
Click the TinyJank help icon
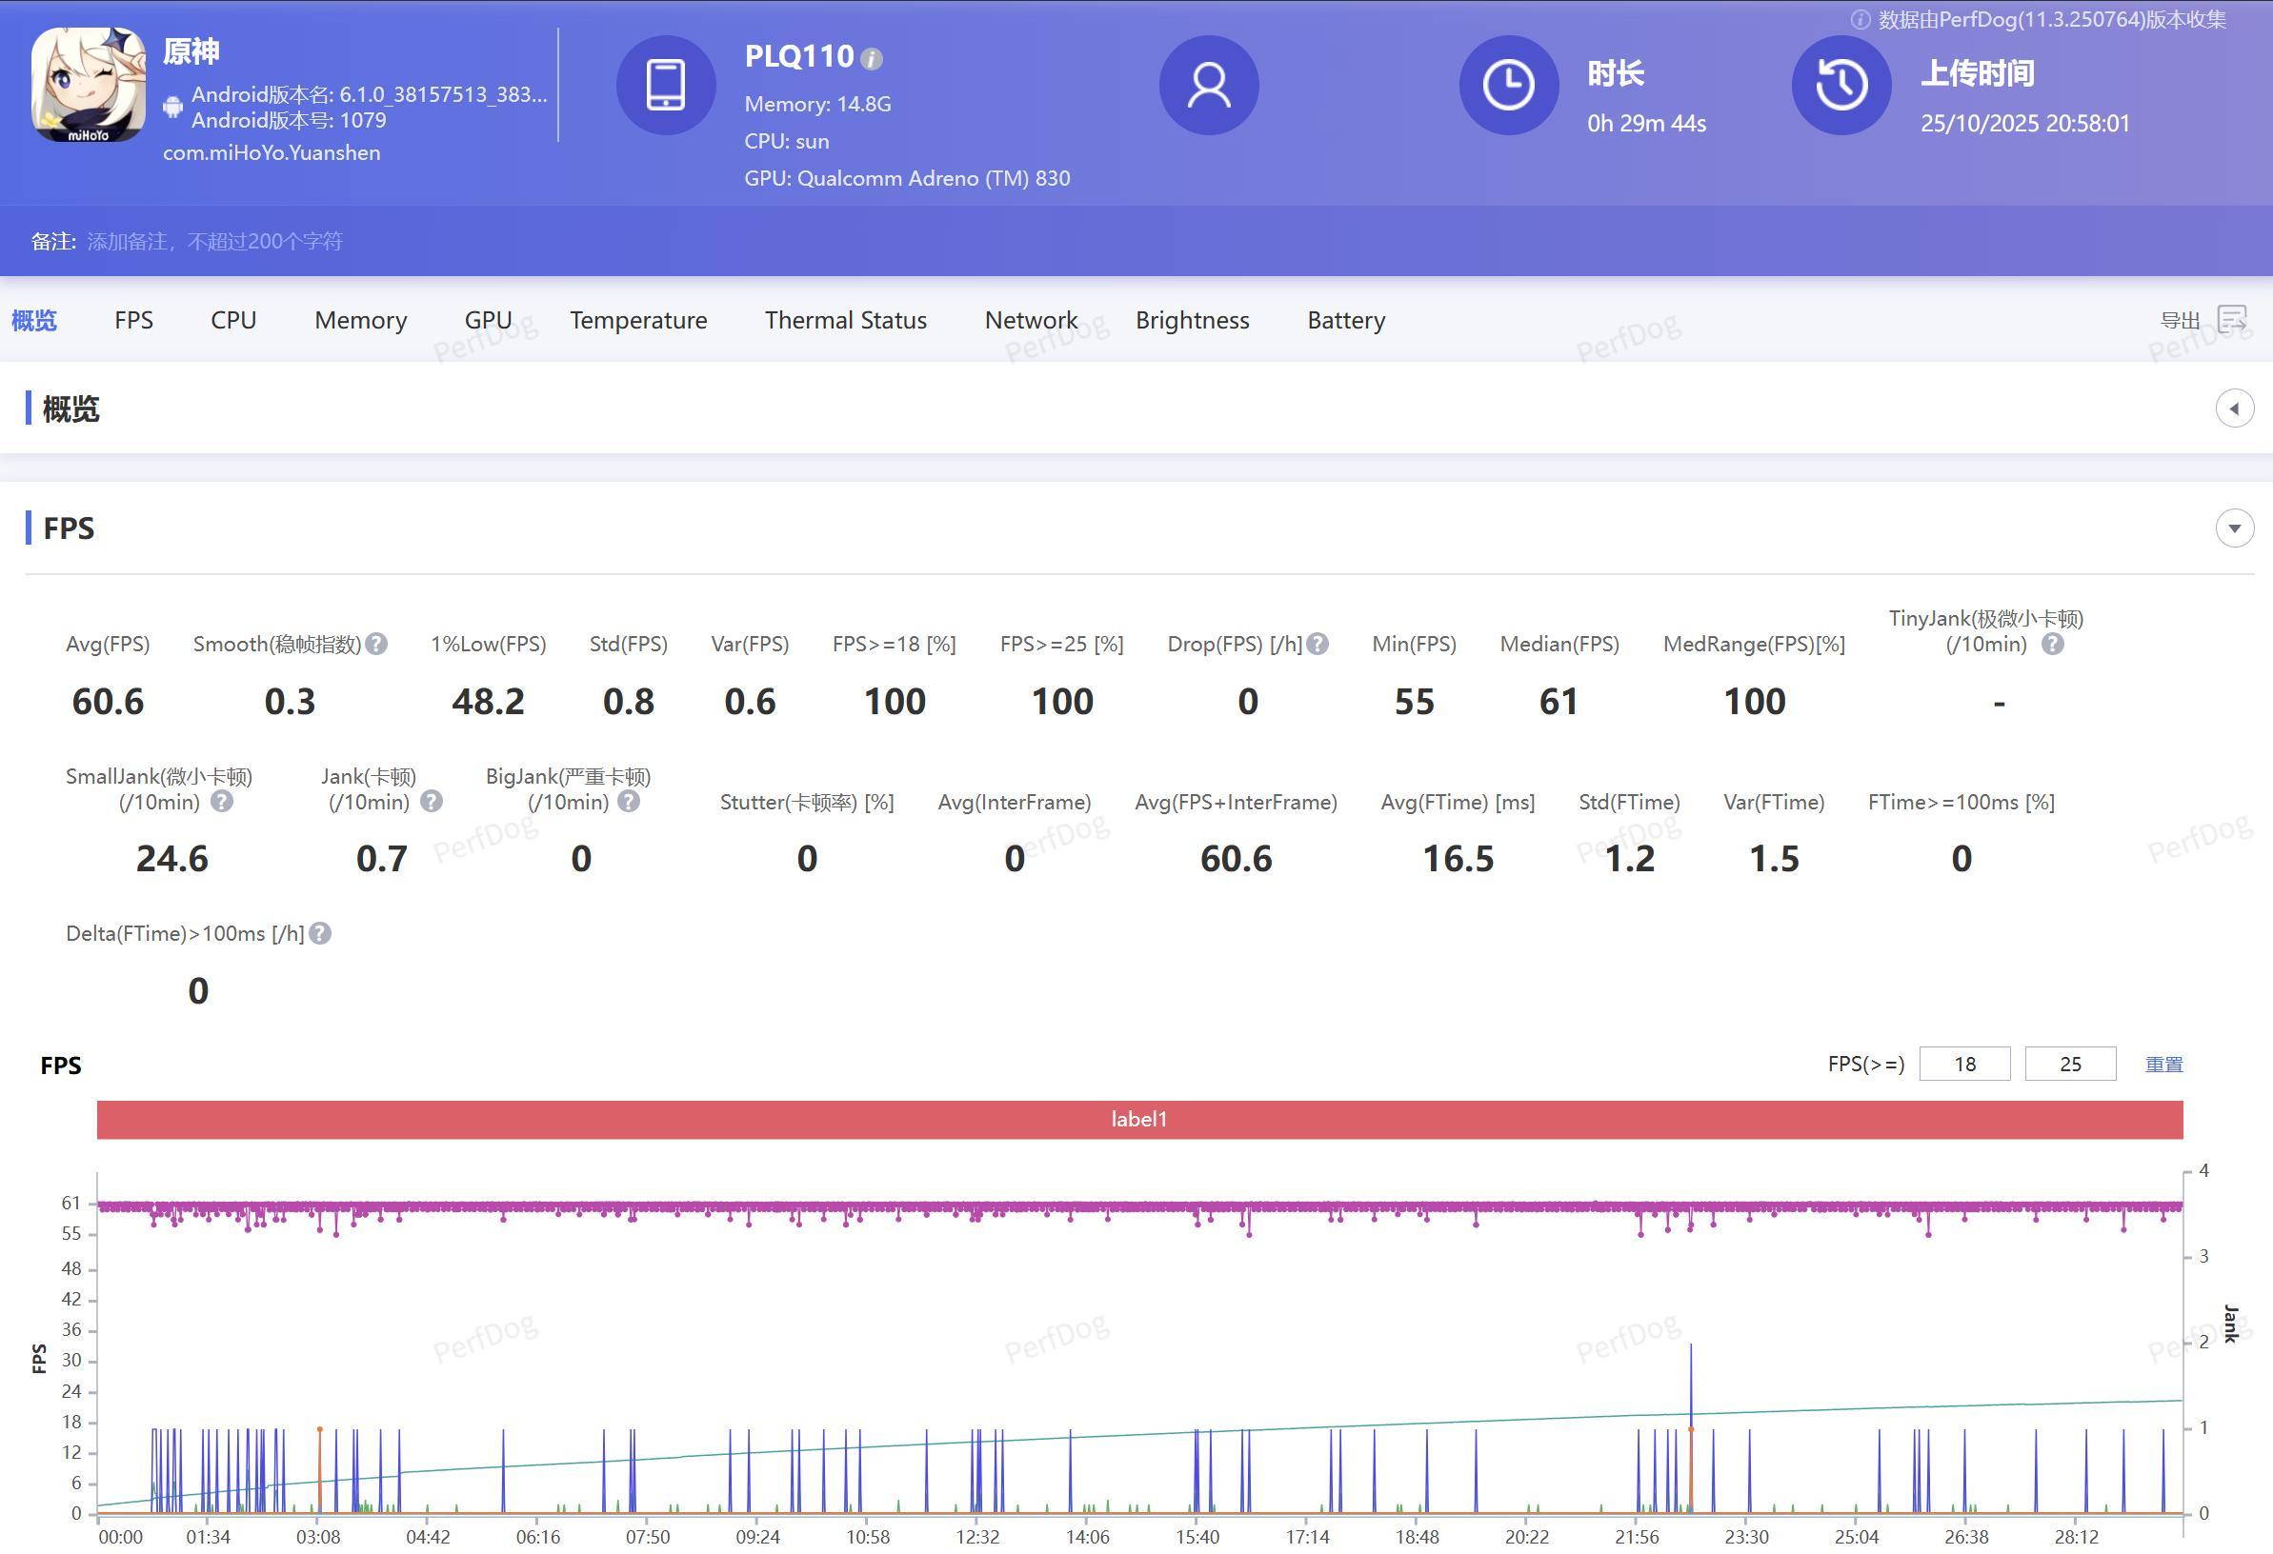(x=2052, y=644)
